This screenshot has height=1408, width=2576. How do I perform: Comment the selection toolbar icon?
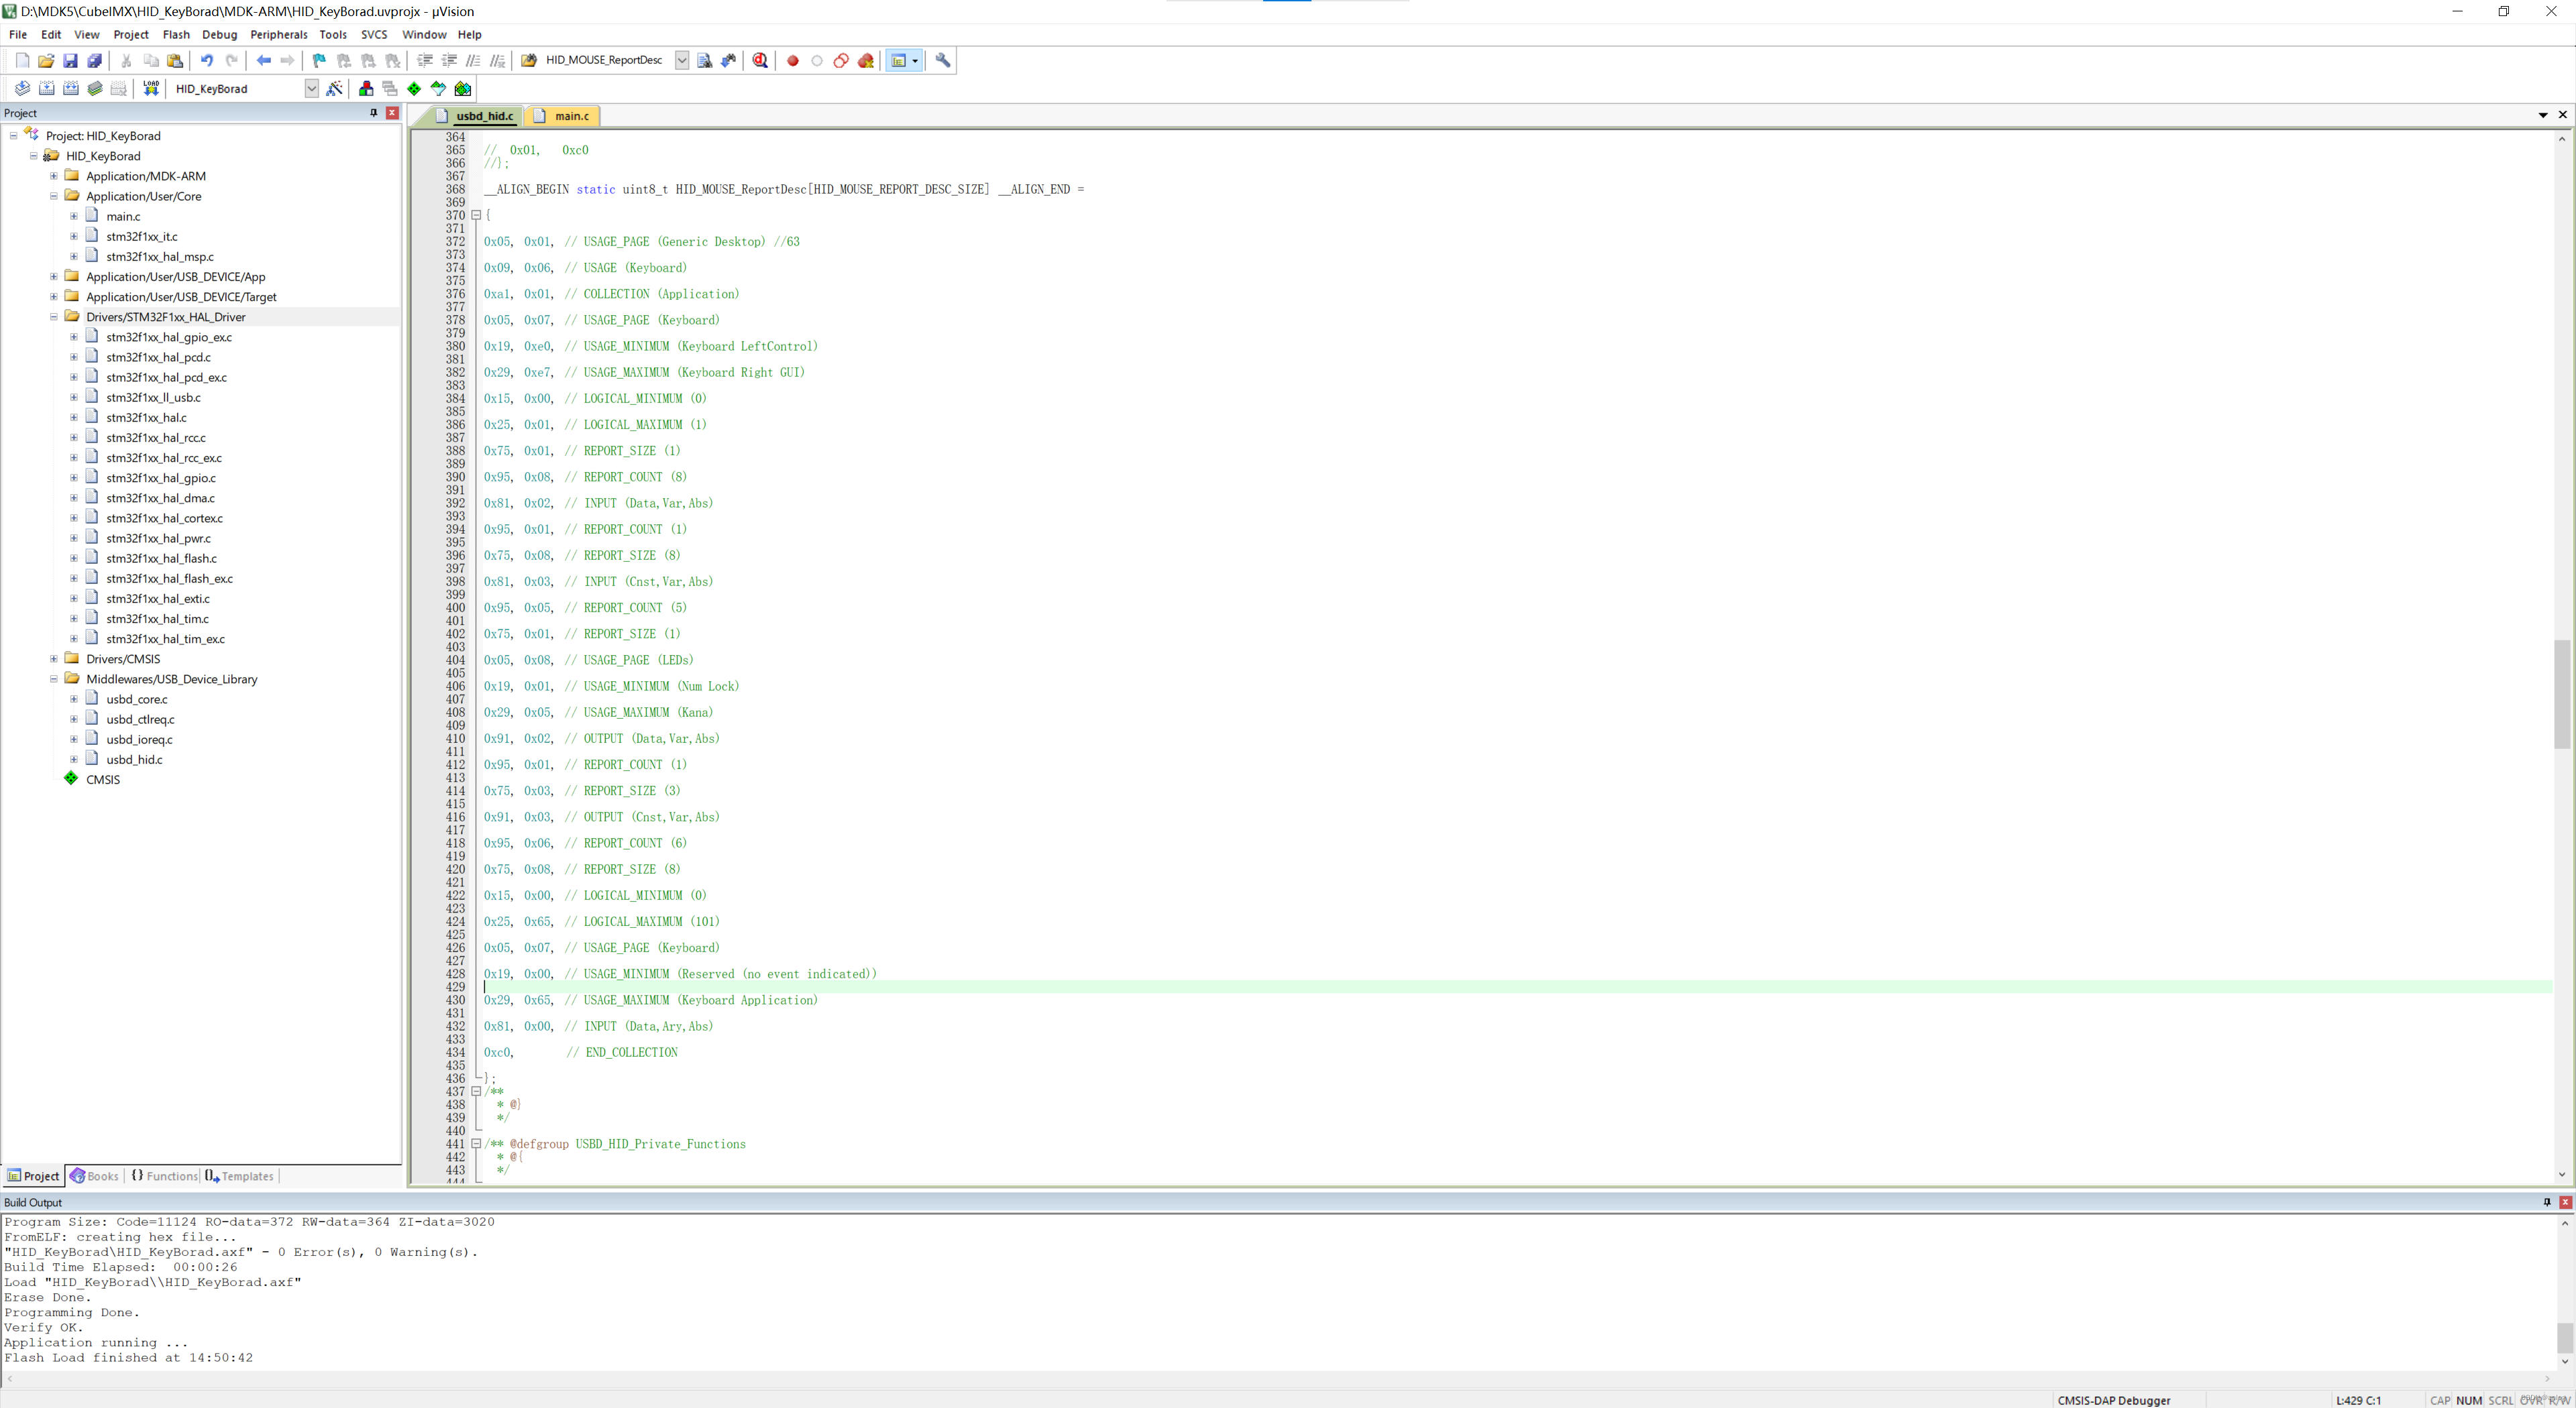(x=474, y=61)
